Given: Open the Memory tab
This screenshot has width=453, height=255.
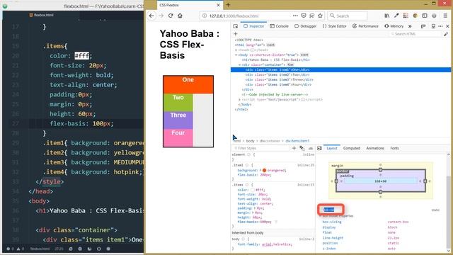Looking at the screenshot, I should [394, 26].
